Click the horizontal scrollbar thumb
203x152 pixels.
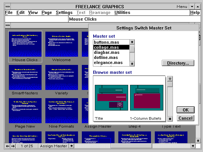pyautogui.click(x=131, y=146)
